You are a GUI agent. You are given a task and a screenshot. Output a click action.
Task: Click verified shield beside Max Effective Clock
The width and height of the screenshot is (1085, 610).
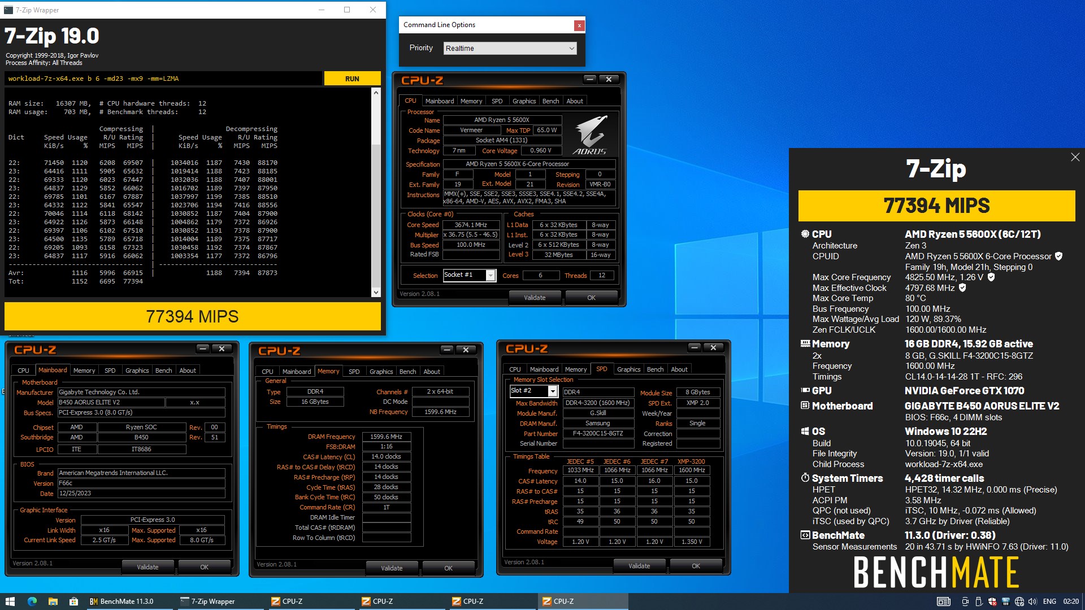point(962,287)
